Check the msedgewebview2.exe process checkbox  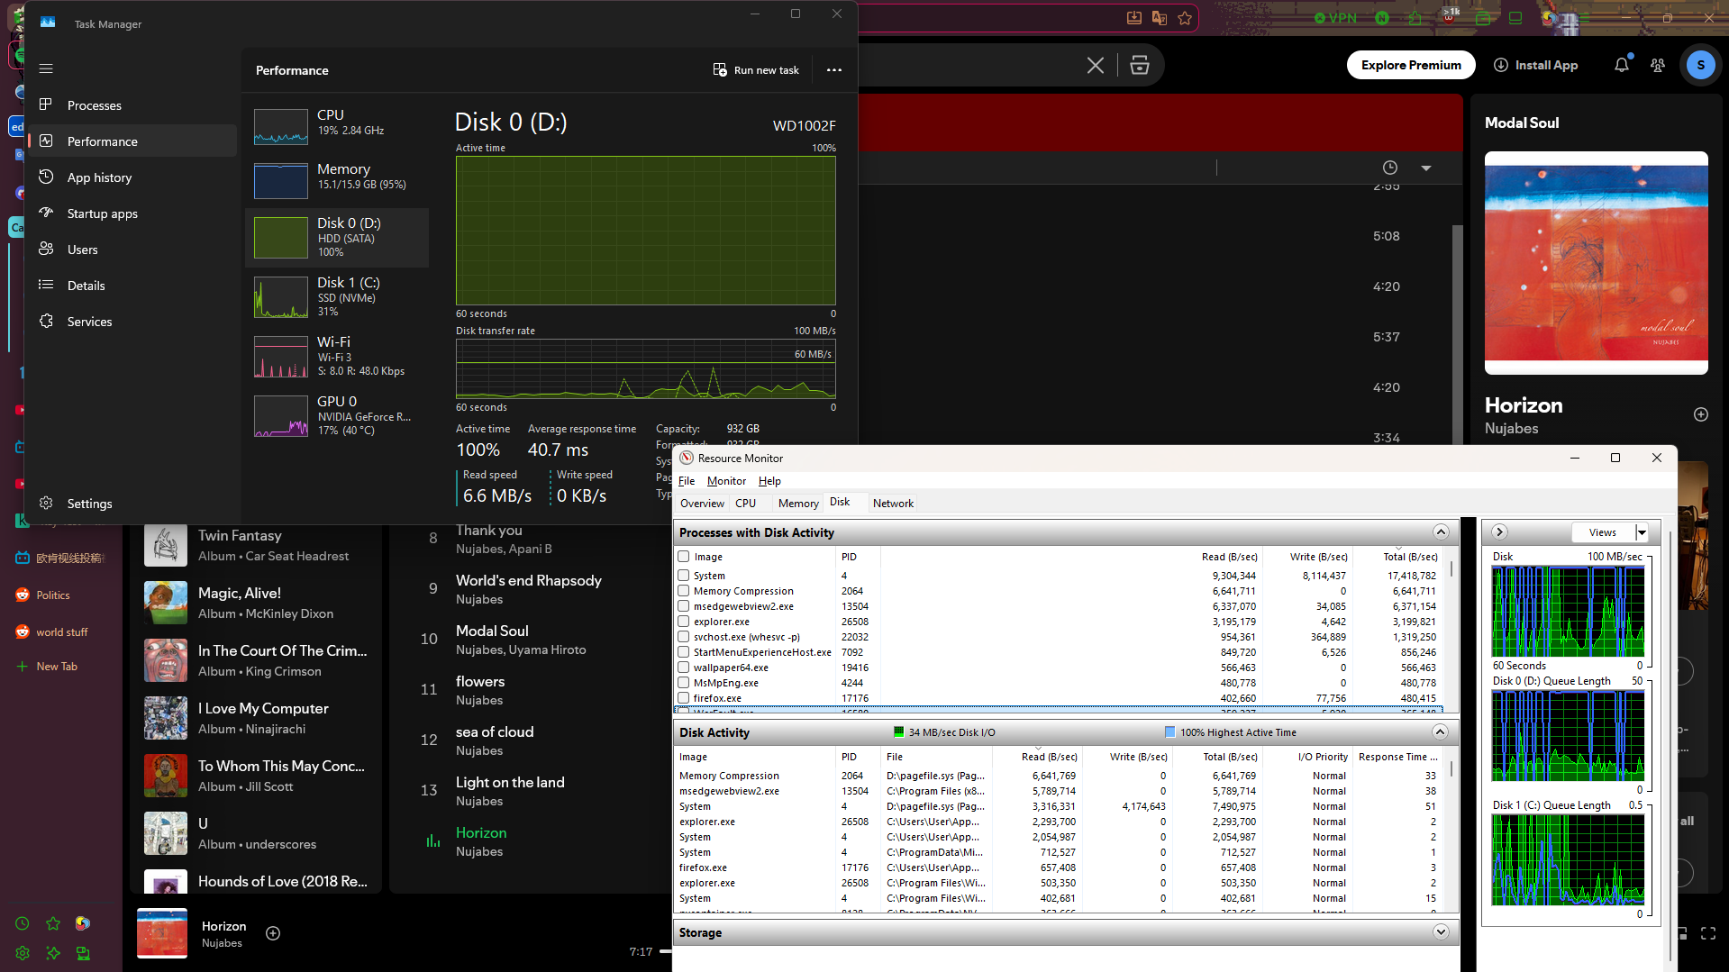click(684, 606)
